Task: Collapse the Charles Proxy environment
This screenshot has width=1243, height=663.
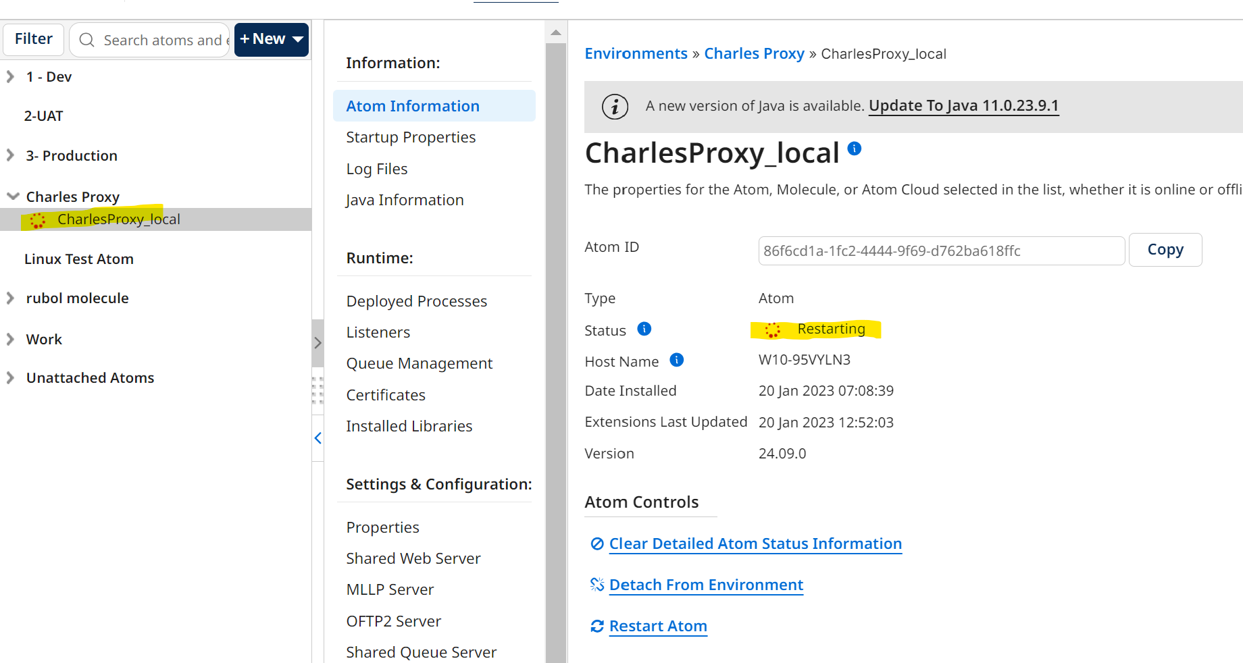Action: [x=12, y=196]
